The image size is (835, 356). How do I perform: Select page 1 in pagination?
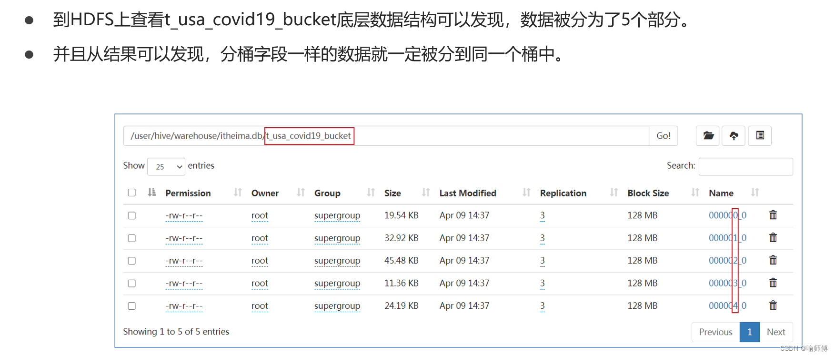750,332
